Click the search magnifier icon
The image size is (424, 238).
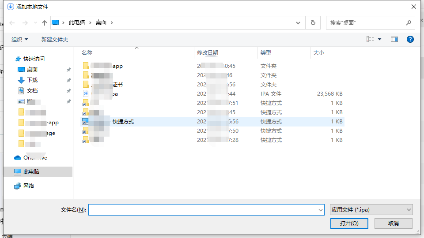(x=409, y=22)
